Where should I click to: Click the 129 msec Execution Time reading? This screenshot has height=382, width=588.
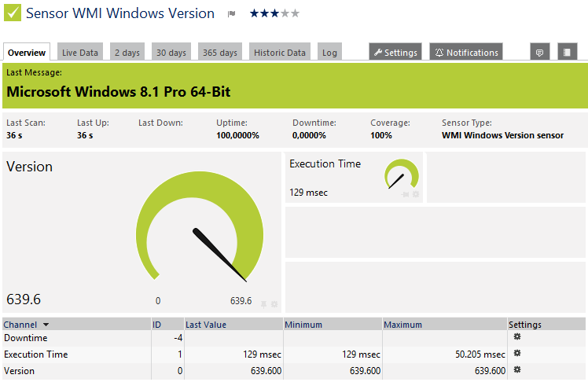tap(308, 193)
